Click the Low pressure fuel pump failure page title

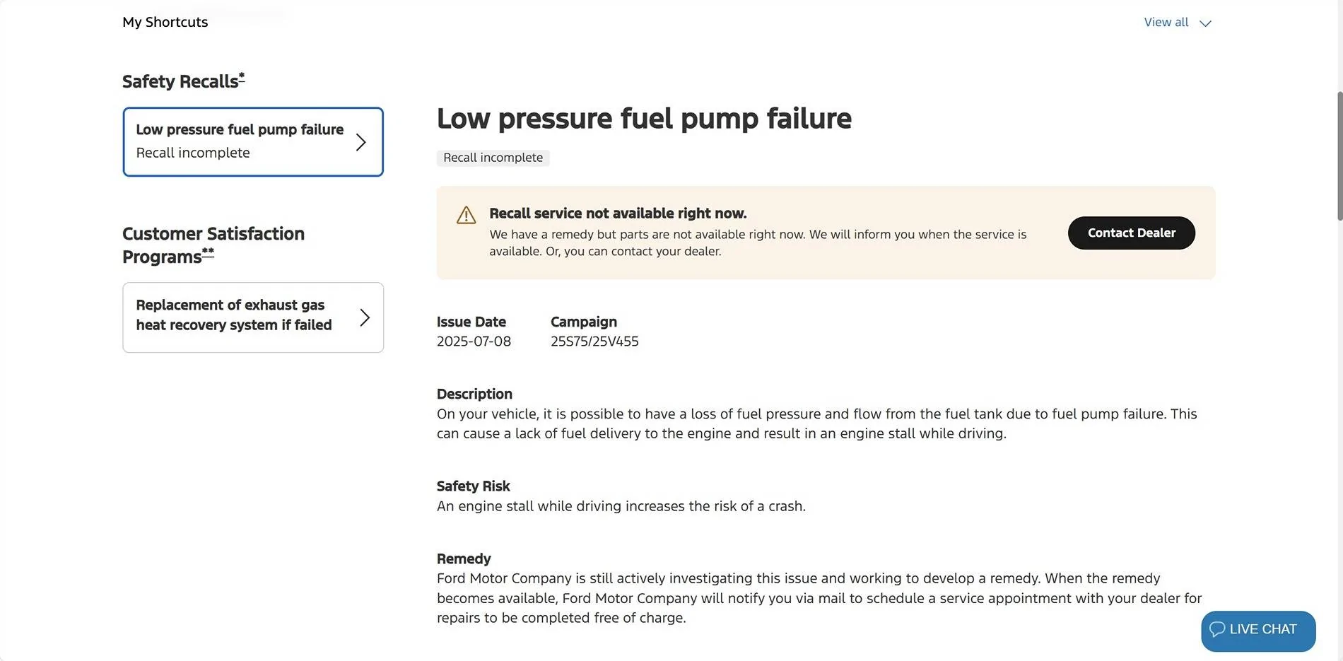pyautogui.click(x=644, y=118)
